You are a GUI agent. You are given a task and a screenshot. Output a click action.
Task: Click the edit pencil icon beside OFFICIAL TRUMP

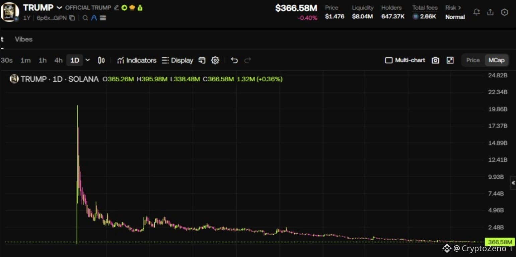[x=117, y=7]
